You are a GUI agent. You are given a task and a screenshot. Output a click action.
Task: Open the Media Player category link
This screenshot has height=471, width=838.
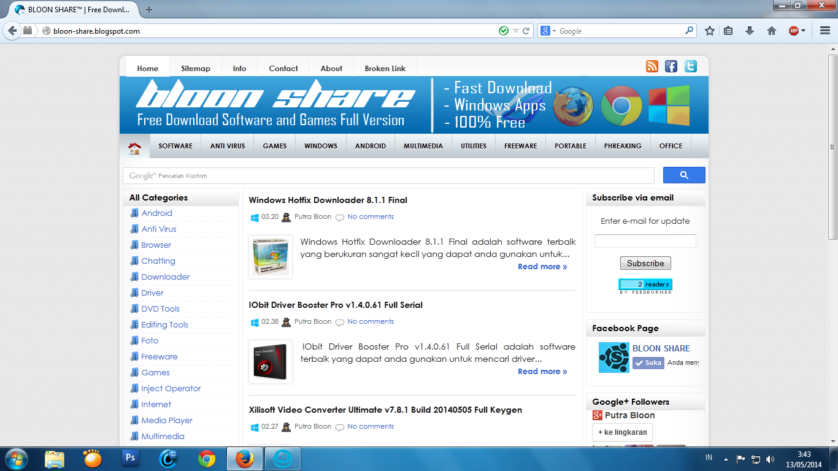(x=167, y=420)
